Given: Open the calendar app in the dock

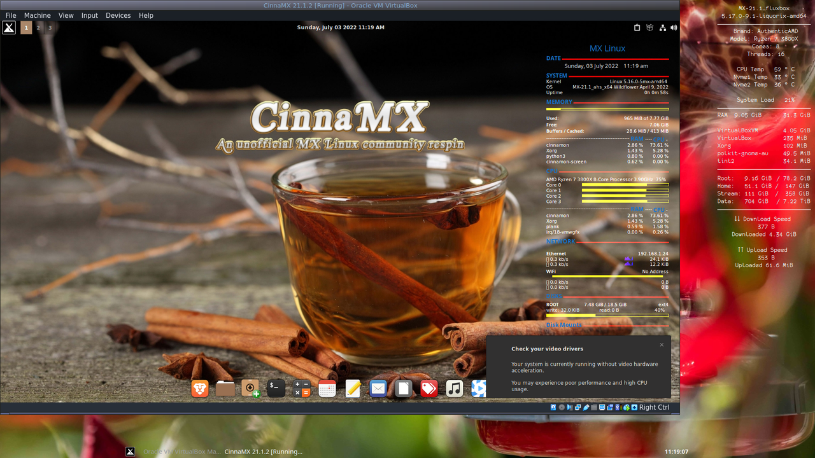Looking at the screenshot, I should [x=327, y=388].
